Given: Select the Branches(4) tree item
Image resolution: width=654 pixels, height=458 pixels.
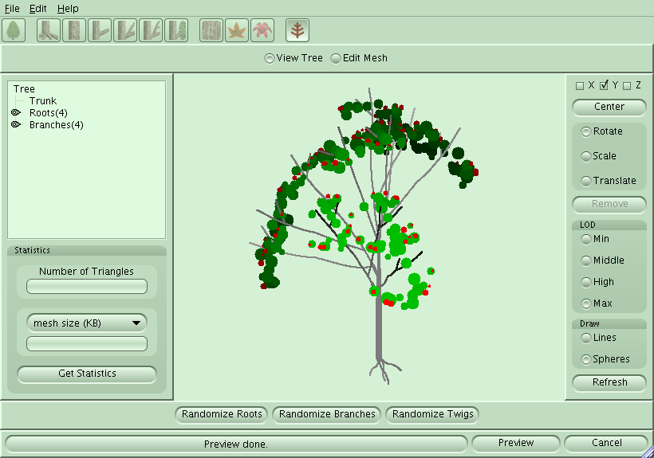Looking at the screenshot, I should [x=57, y=125].
